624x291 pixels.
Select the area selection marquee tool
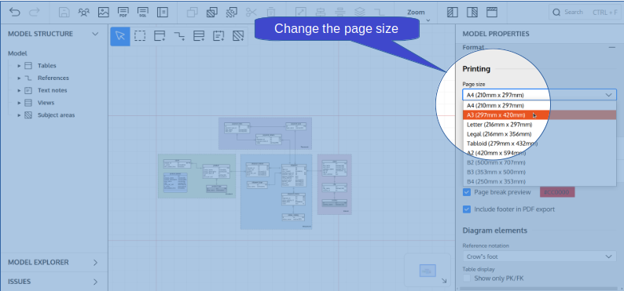140,36
